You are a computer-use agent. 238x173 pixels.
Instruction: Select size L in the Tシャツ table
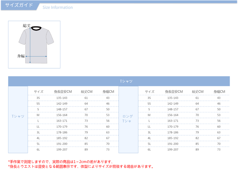click(x=38, y=121)
